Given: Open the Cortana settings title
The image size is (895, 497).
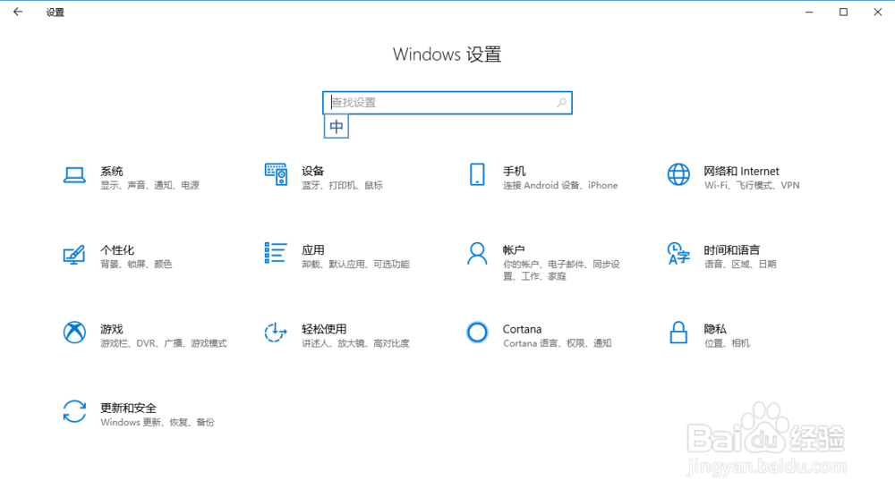Looking at the screenshot, I should coord(522,329).
